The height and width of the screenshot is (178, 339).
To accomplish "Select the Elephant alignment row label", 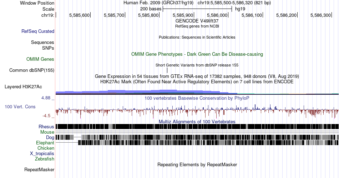I will click(x=45, y=143).
